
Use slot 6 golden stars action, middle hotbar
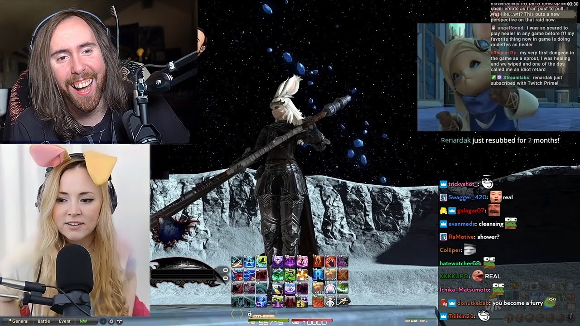[302, 274]
